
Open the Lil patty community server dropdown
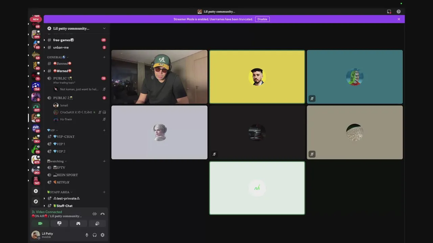(x=104, y=28)
